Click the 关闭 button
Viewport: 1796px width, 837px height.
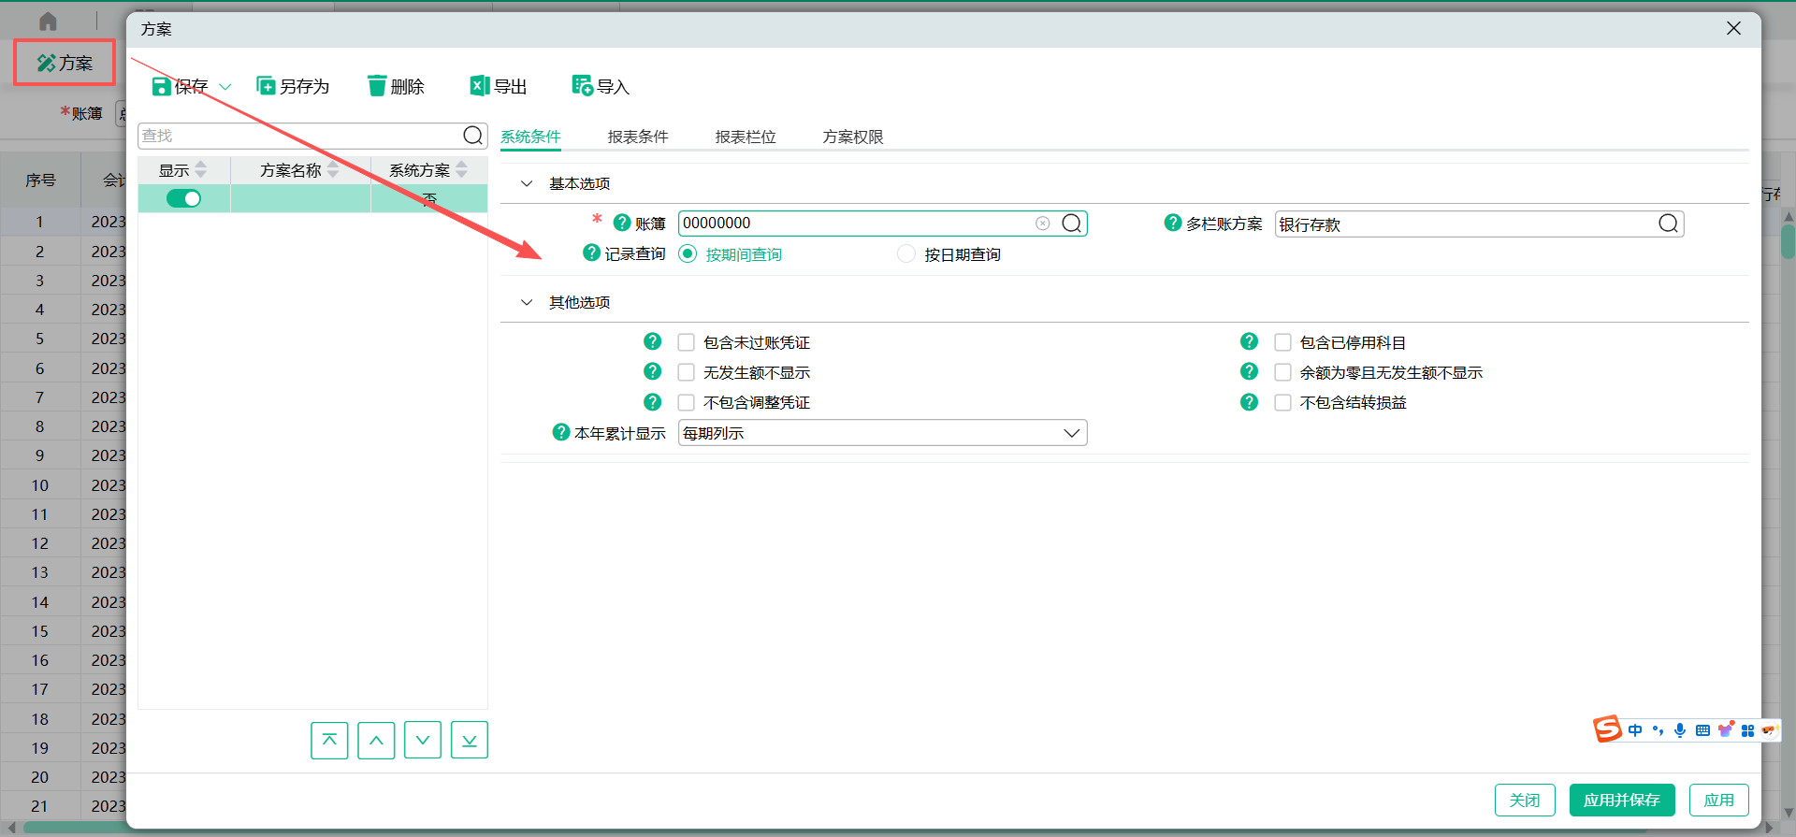(x=1525, y=801)
